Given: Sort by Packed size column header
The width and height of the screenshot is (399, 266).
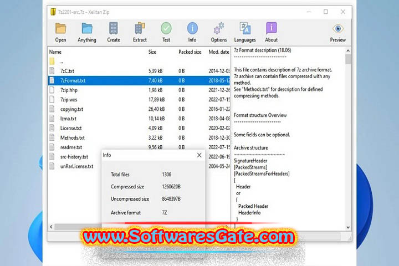Looking at the screenshot, I should coord(190,52).
